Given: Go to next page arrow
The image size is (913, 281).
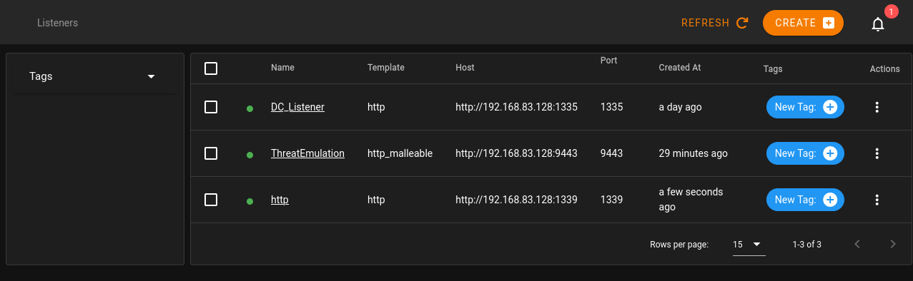Looking at the screenshot, I should [x=892, y=244].
